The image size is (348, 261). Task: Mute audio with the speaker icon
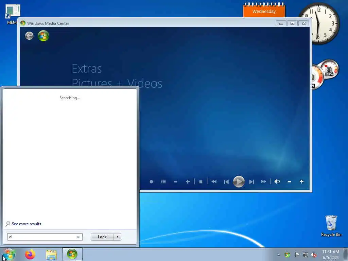click(277, 181)
